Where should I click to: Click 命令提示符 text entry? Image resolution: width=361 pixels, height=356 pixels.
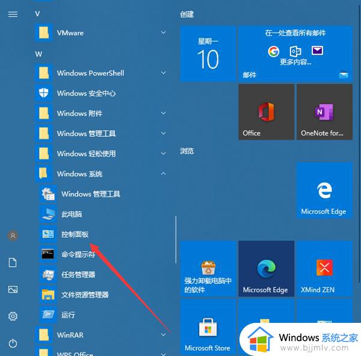78,254
